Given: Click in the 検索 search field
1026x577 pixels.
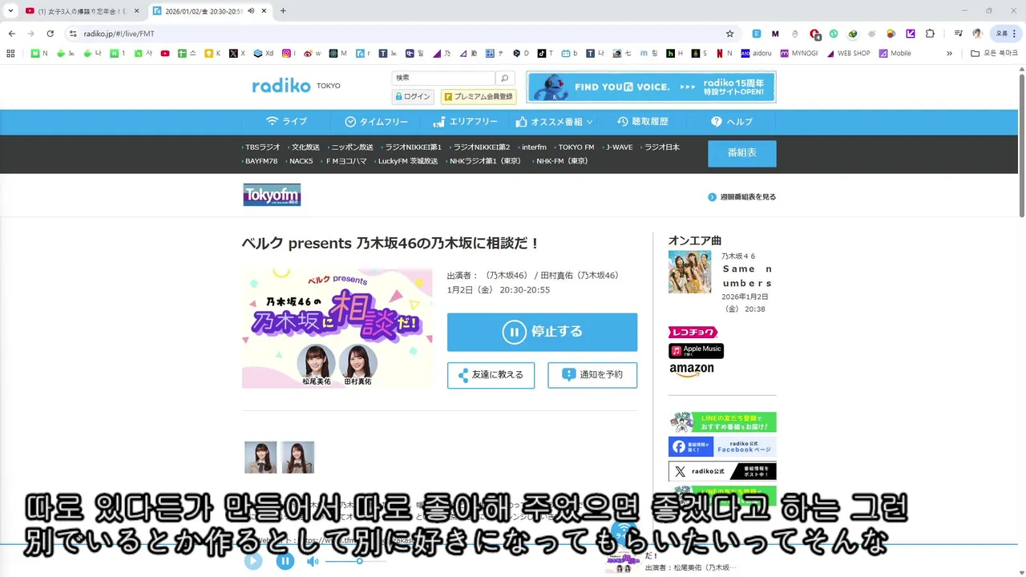Looking at the screenshot, I should [443, 78].
